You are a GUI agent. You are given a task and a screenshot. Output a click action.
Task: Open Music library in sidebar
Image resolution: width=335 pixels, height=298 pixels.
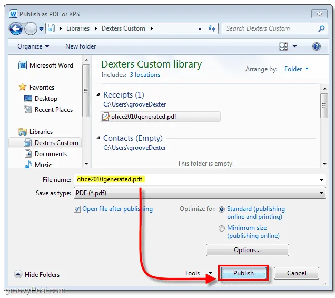[38, 165]
